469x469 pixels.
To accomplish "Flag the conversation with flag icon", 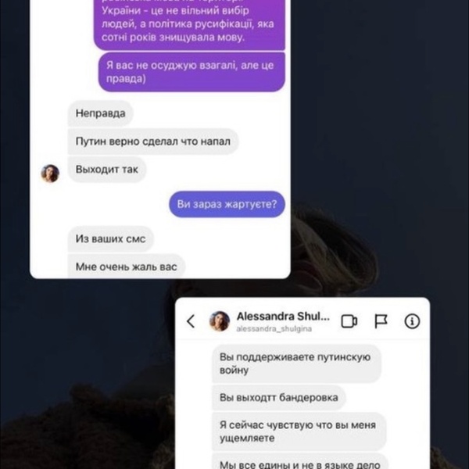I will (381, 321).
